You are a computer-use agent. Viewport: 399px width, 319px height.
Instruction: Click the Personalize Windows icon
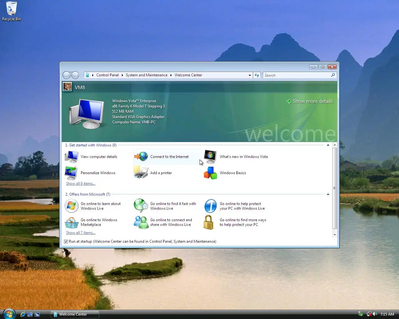(71, 173)
